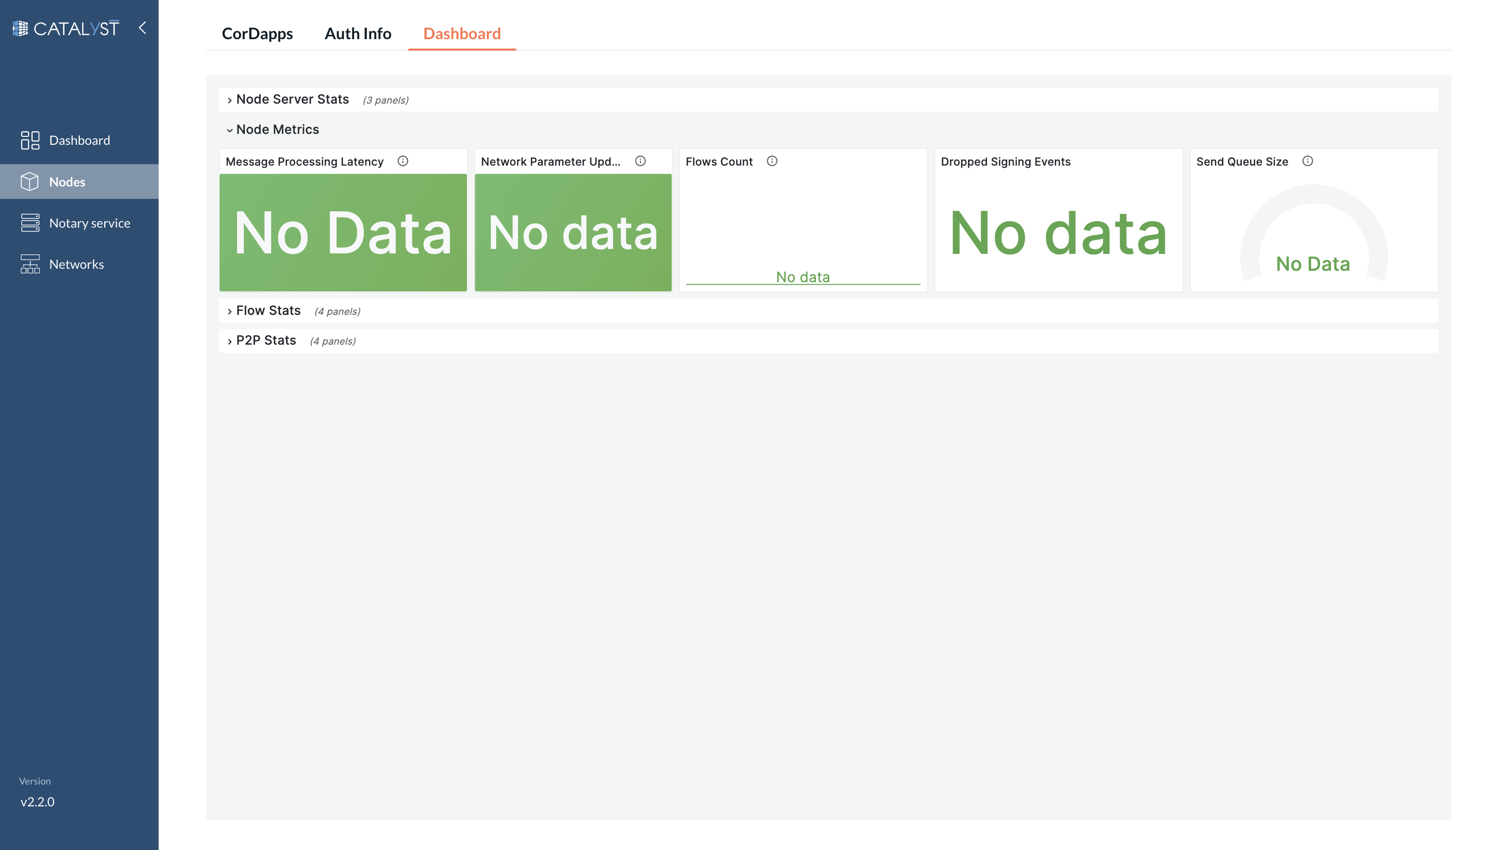The height and width of the screenshot is (850, 1499).
Task: Select the CorDapps tab
Action: pos(257,33)
